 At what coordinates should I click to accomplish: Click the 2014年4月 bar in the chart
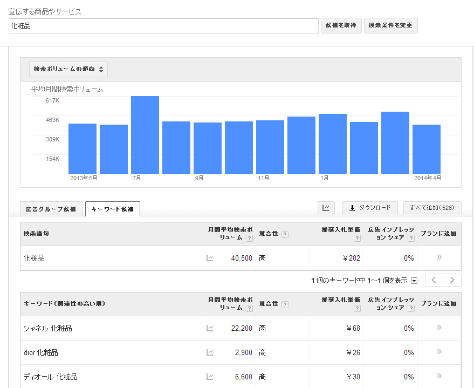(427, 149)
